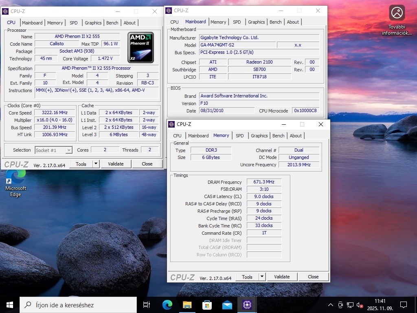
Task: Click the AMD Phenom II processor logo
Action: (140, 47)
